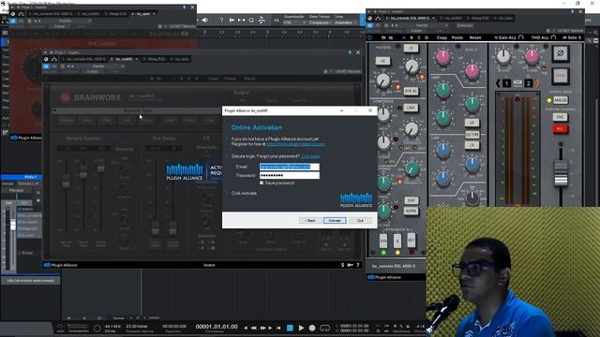Viewport: 600px width, 337px height.
Task: Adjust the SSL console output fader
Action: (x=561, y=174)
